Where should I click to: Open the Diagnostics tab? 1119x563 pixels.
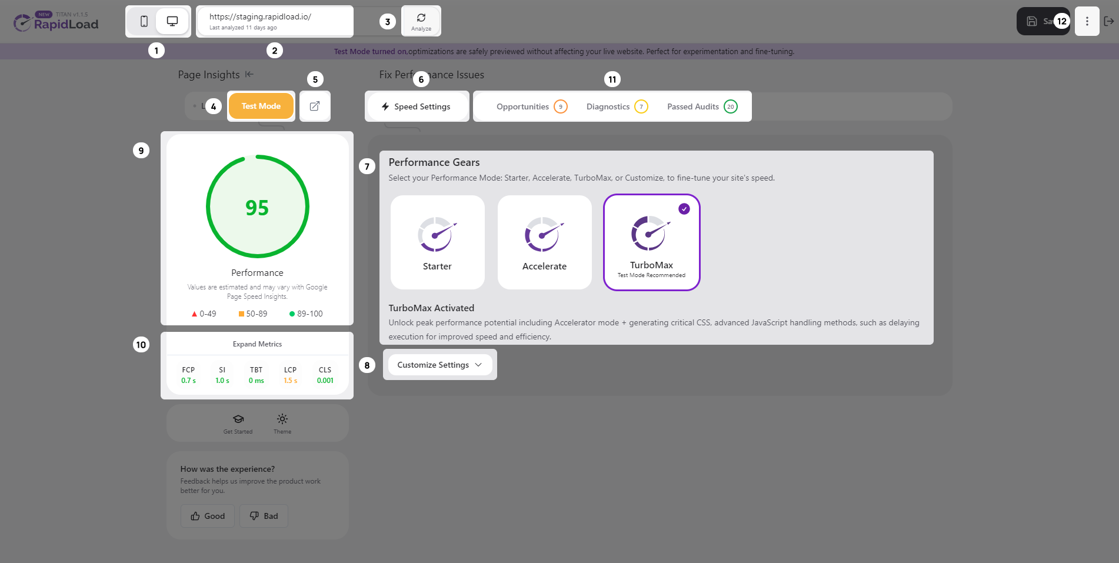[x=617, y=106]
